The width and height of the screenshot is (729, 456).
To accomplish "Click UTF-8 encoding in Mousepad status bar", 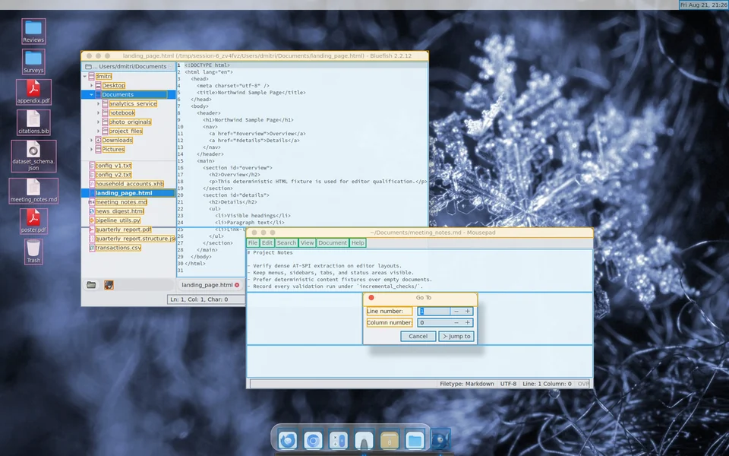I will click(508, 384).
